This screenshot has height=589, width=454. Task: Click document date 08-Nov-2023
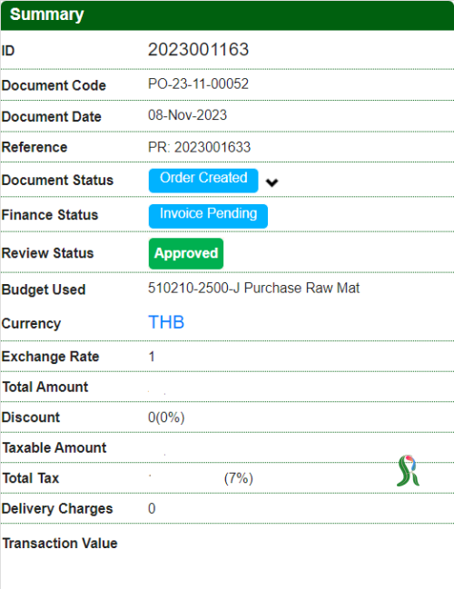188,115
